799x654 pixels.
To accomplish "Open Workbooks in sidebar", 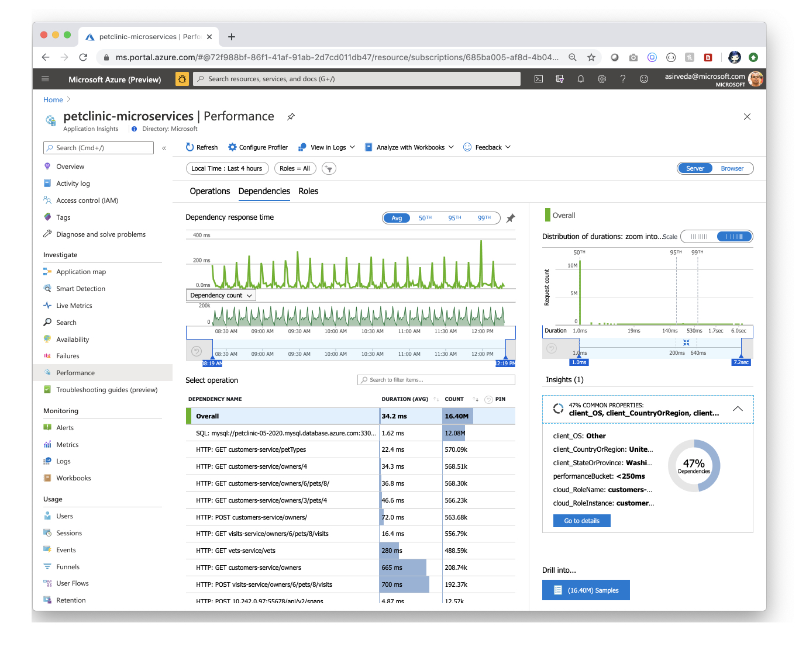I will (x=74, y=478).
